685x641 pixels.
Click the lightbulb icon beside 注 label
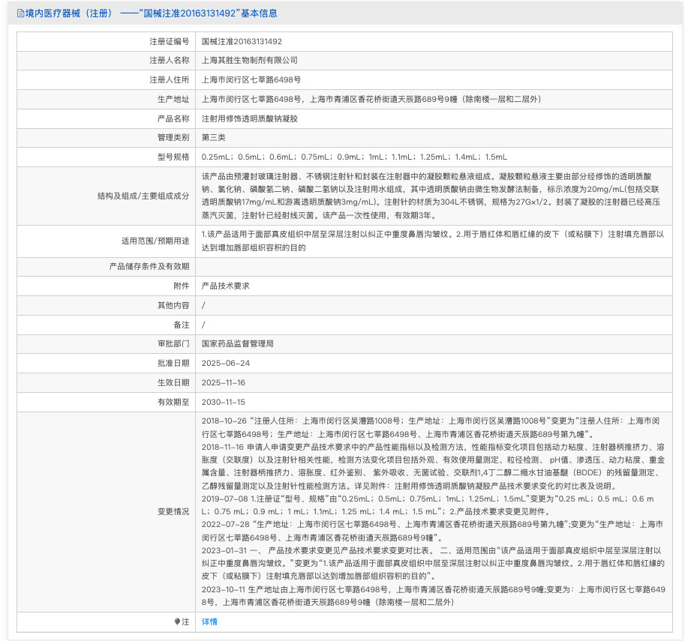pyautogui.click(x=178, y=622)
